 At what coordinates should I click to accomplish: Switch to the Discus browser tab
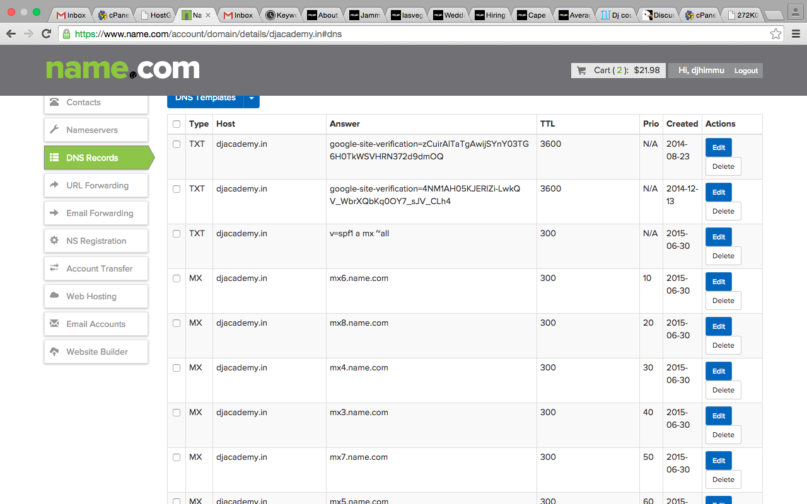click(658, 14)
